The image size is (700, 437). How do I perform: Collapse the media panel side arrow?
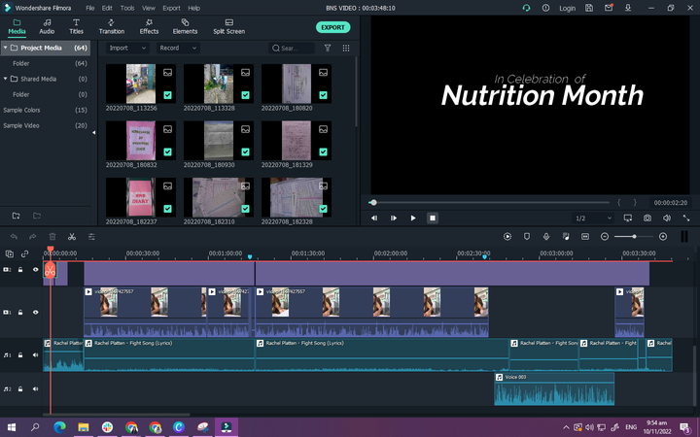pyautogui.click(x=93, y=132)
